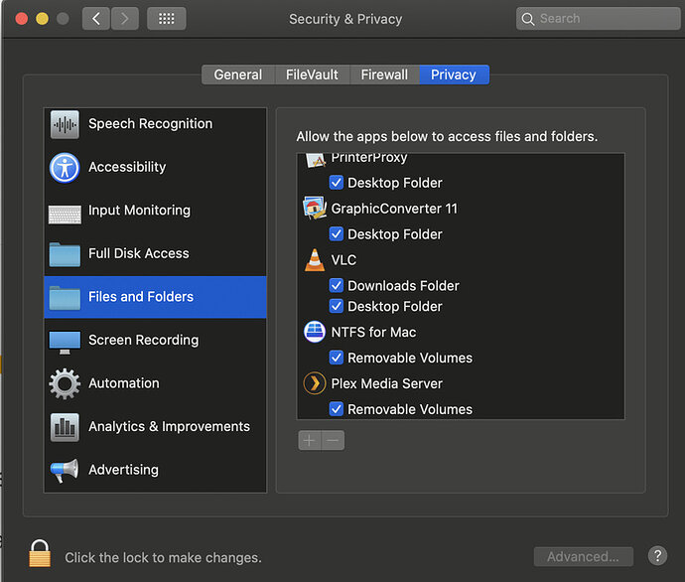Select the Accessibility icon in sidebar
The height and width of the screenshot is (582, 685).
(x=65, y=167)
